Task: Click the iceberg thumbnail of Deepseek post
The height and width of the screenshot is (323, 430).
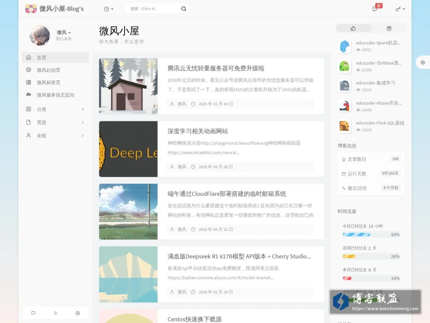Action: click(x=128, y=274)
